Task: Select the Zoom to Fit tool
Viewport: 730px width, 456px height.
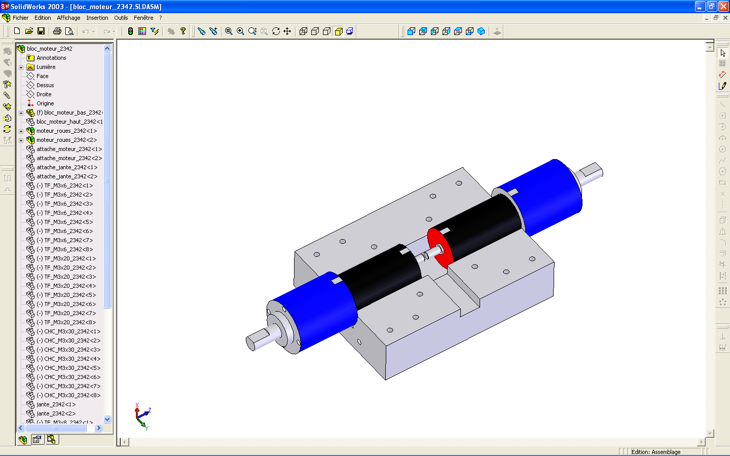Action: [x=229, y=31]
